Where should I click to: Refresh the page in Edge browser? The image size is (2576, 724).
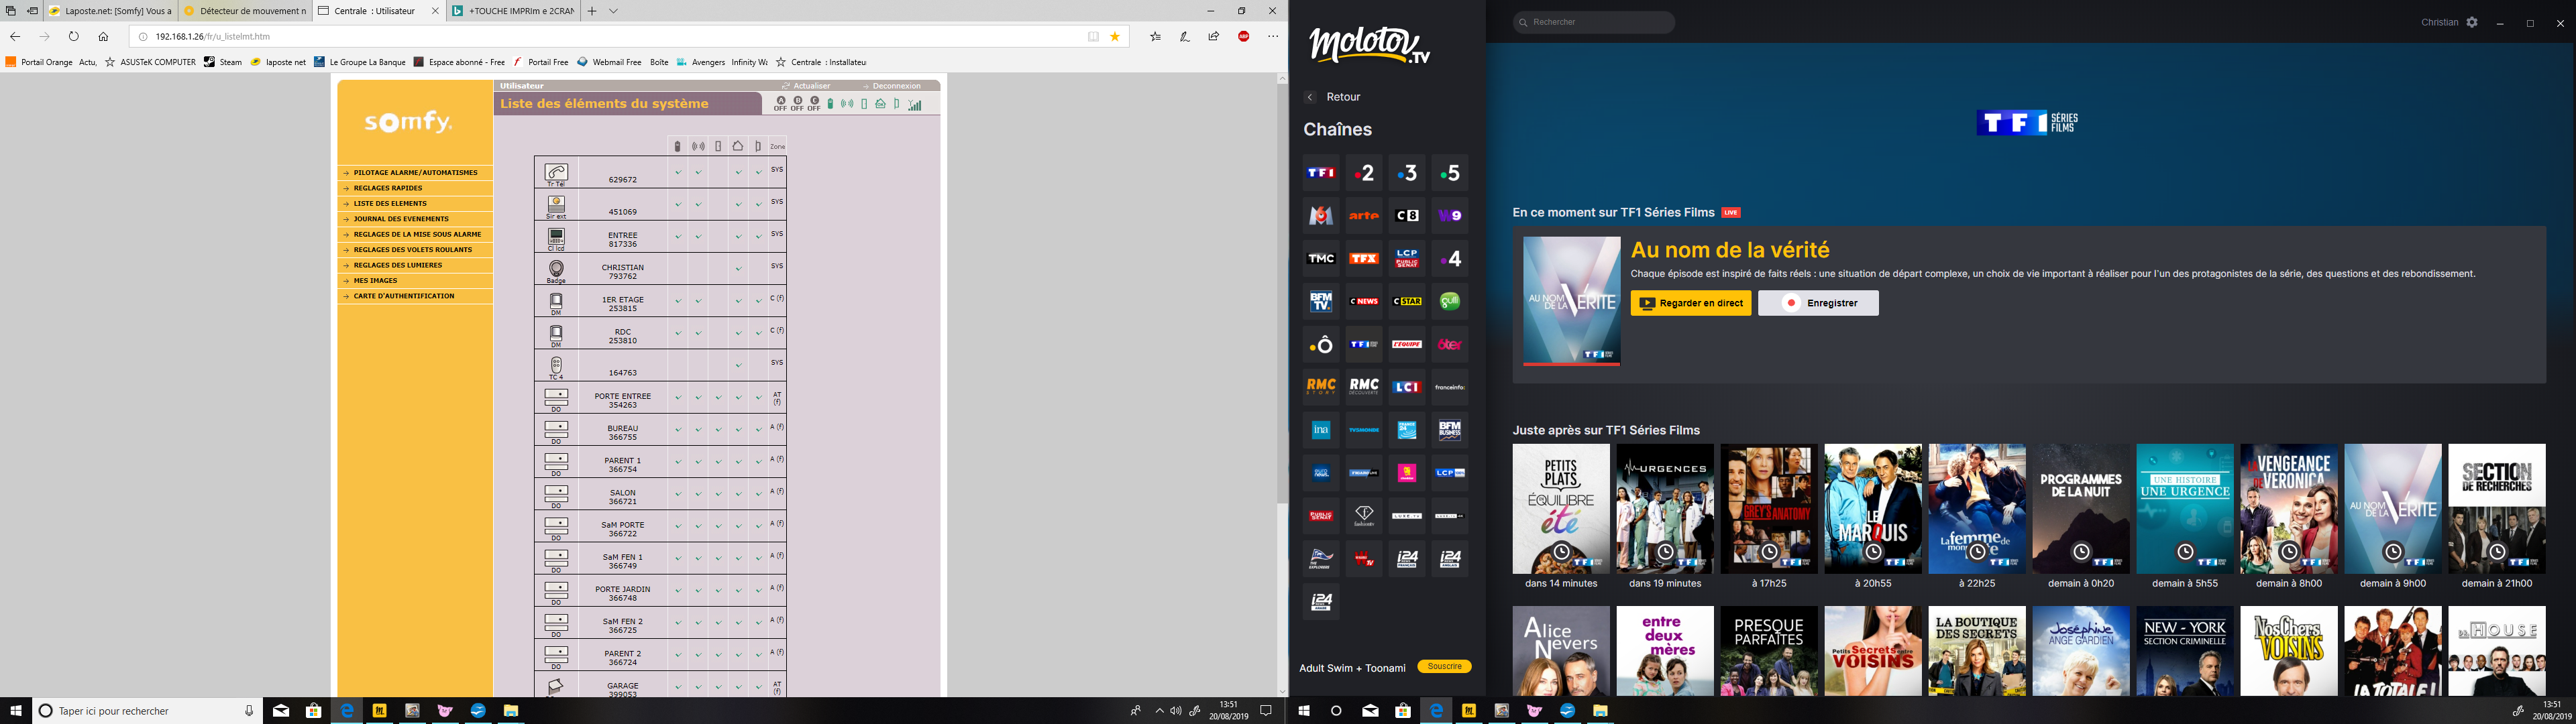pos(73,36)
